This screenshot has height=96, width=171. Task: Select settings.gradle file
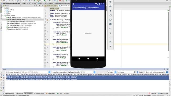(18, 27)
